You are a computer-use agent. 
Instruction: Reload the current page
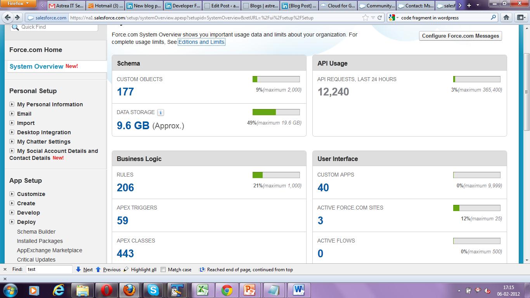(380, 17)
